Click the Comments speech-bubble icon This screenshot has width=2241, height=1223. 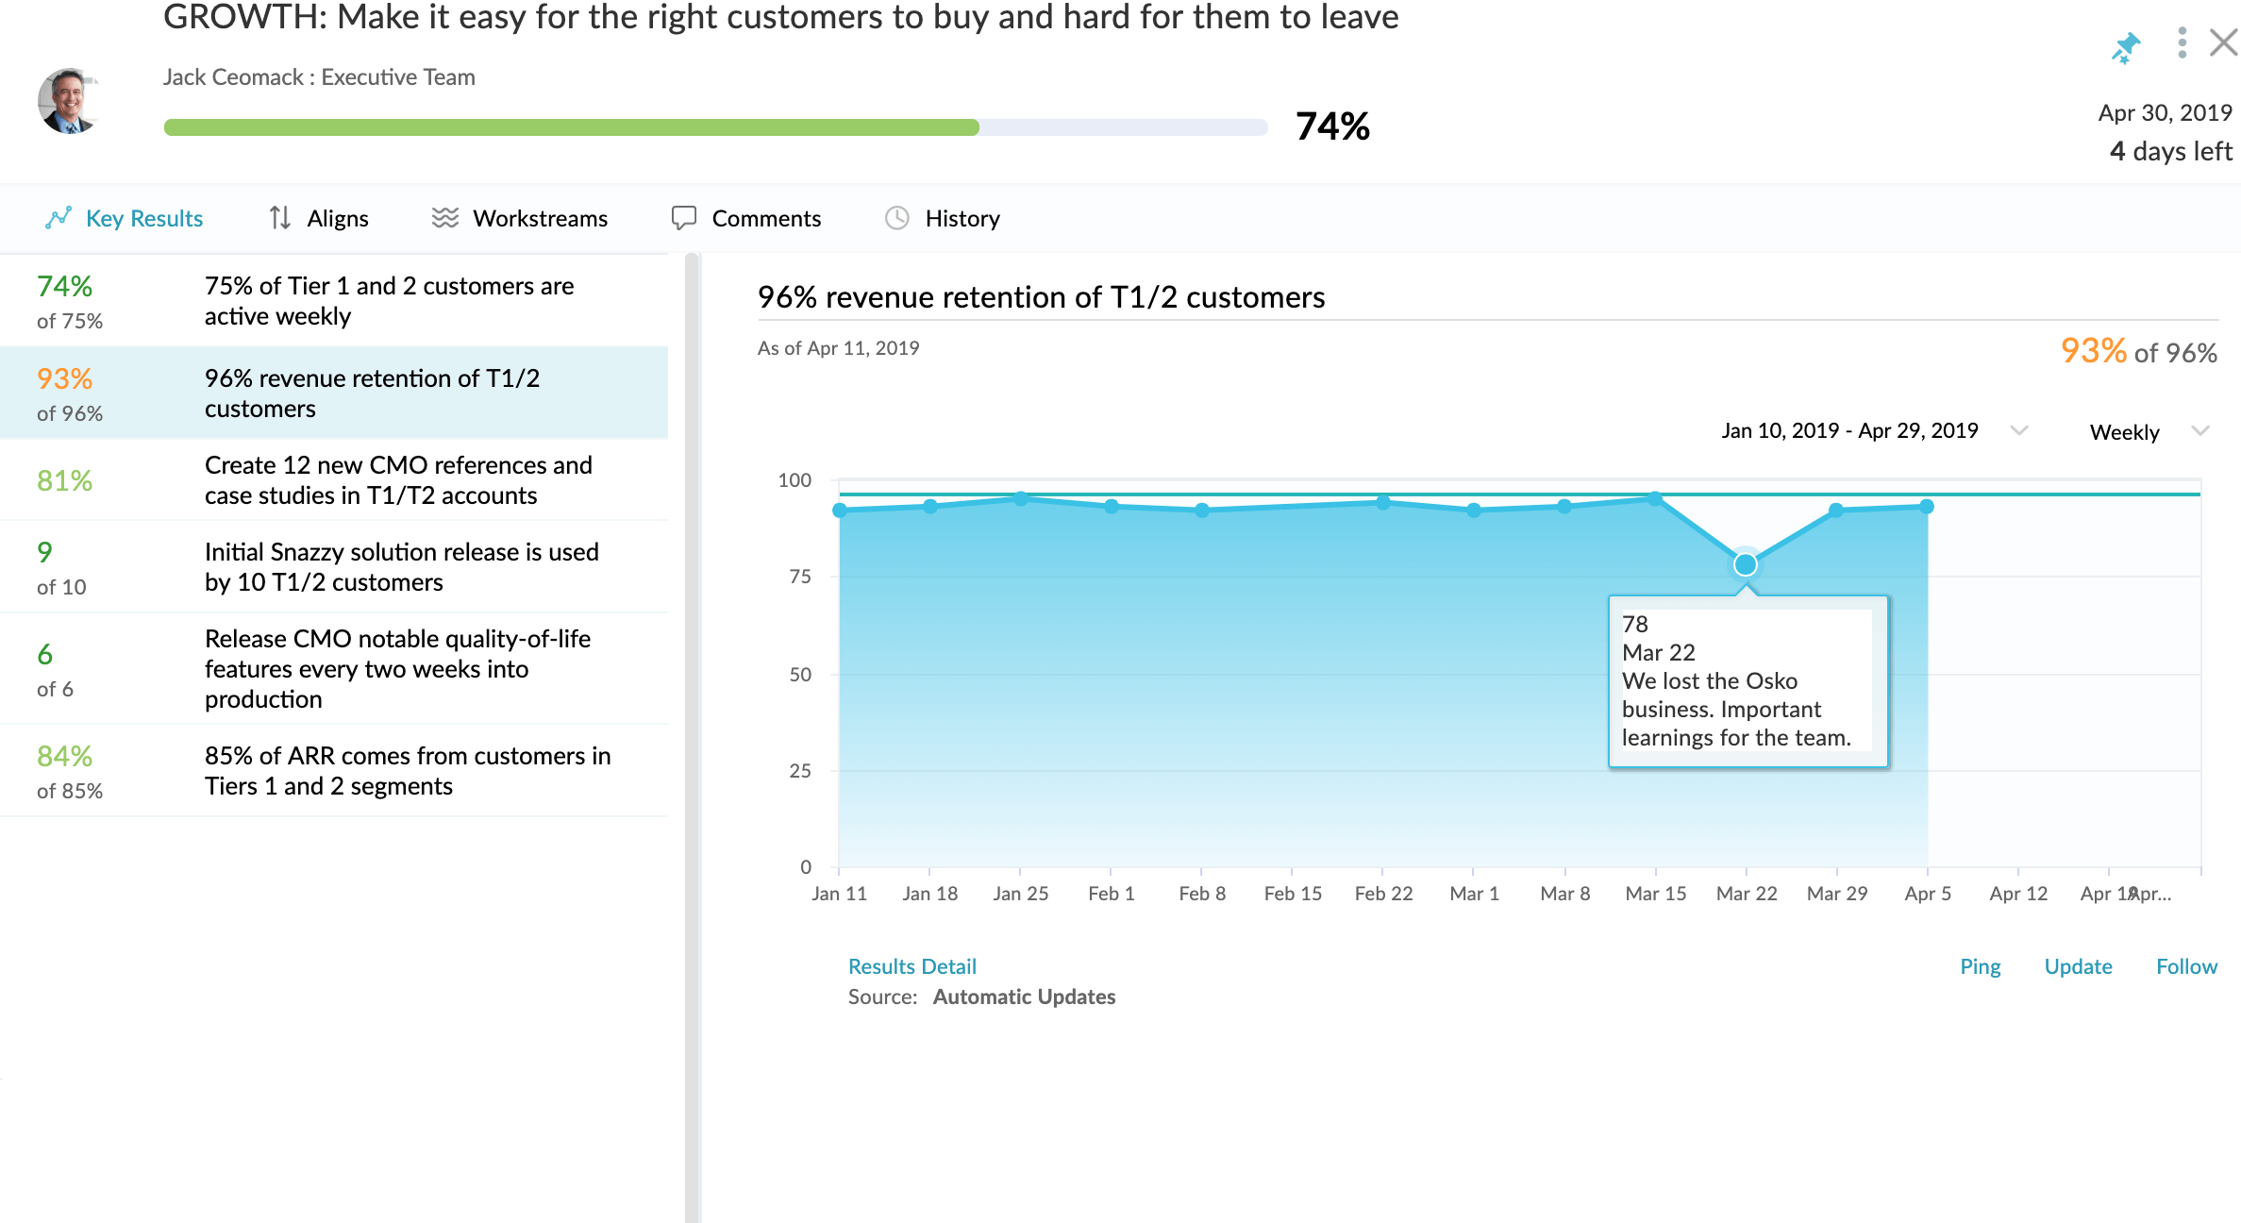[x=685, y=218]
